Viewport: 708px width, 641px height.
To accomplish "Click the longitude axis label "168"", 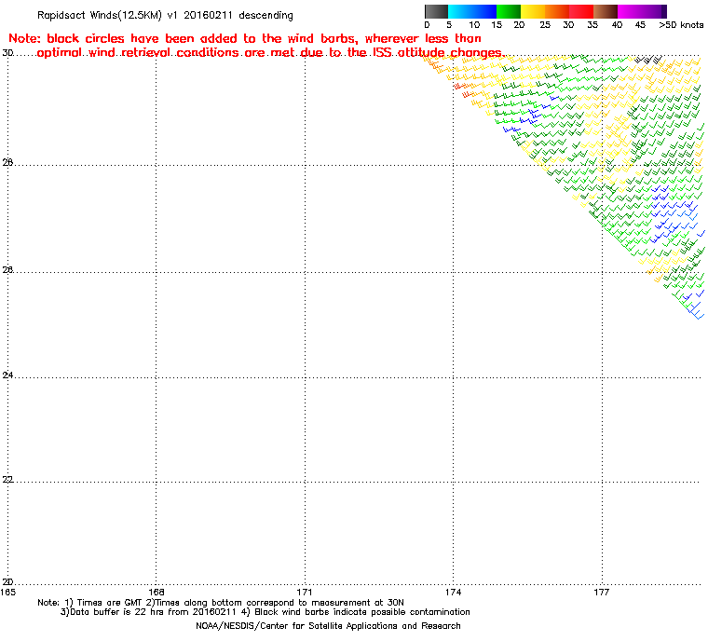I will pyautogui.click(x=157, y=592).
